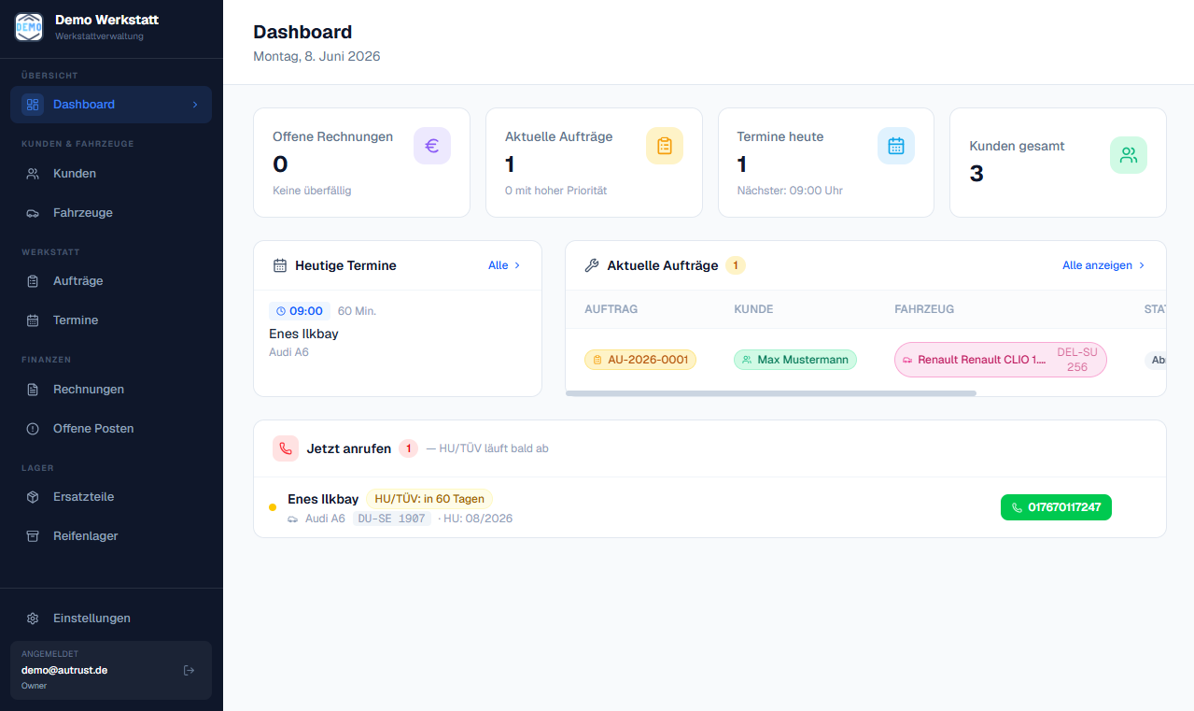Go to Offene Posten page
The width and height of the screenshot is (1194, 711).
pyautogui.click(x=111, y=429)
